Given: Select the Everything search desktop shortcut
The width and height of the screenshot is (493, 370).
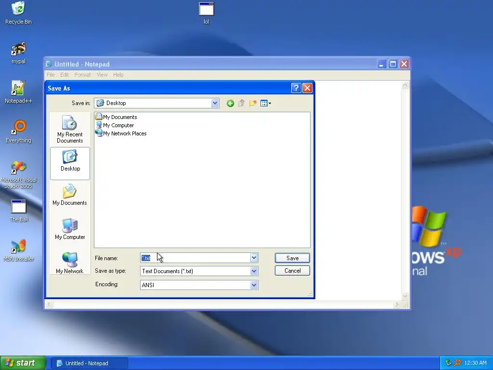Looking at the screenshot, I should pyautogui.click(x=18, y=132).
